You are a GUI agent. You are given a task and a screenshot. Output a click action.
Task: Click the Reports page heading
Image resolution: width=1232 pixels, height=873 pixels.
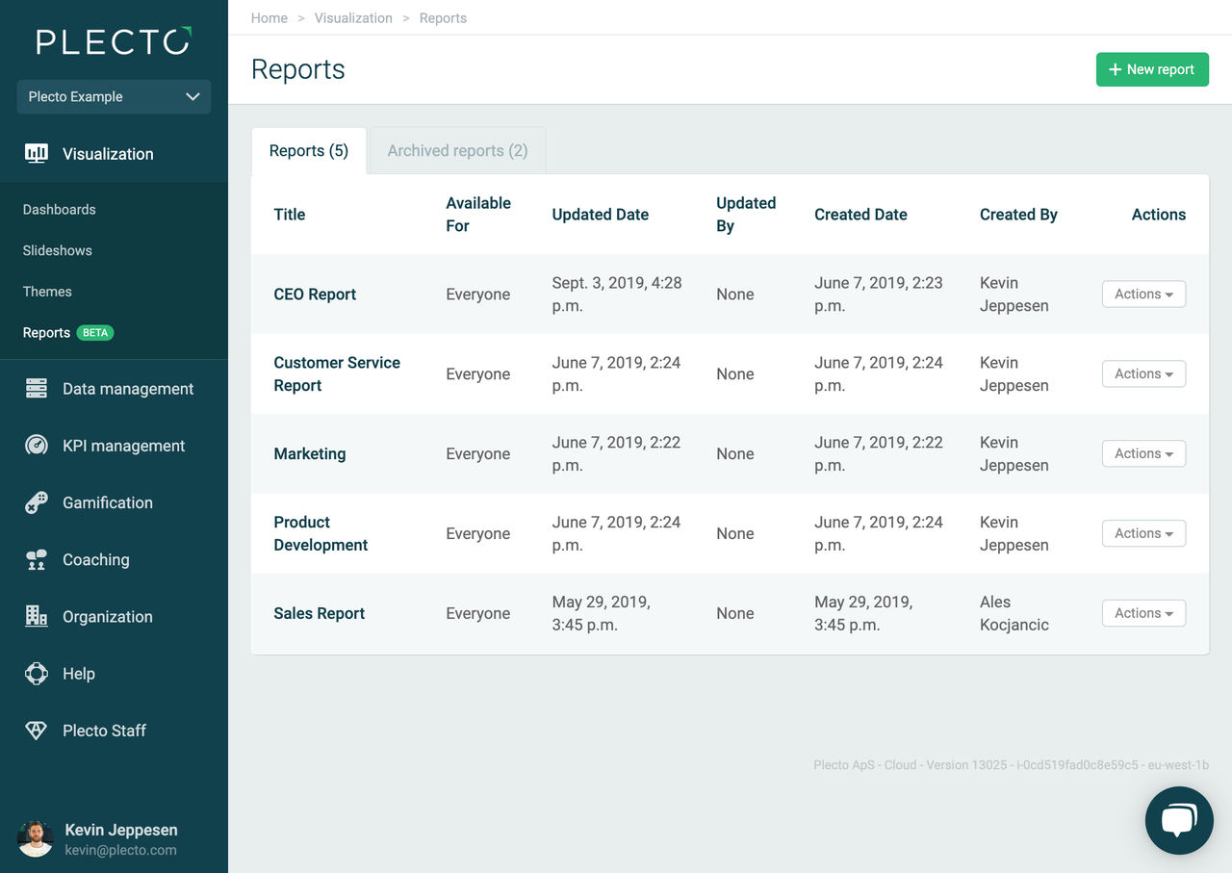pos(298,69)
